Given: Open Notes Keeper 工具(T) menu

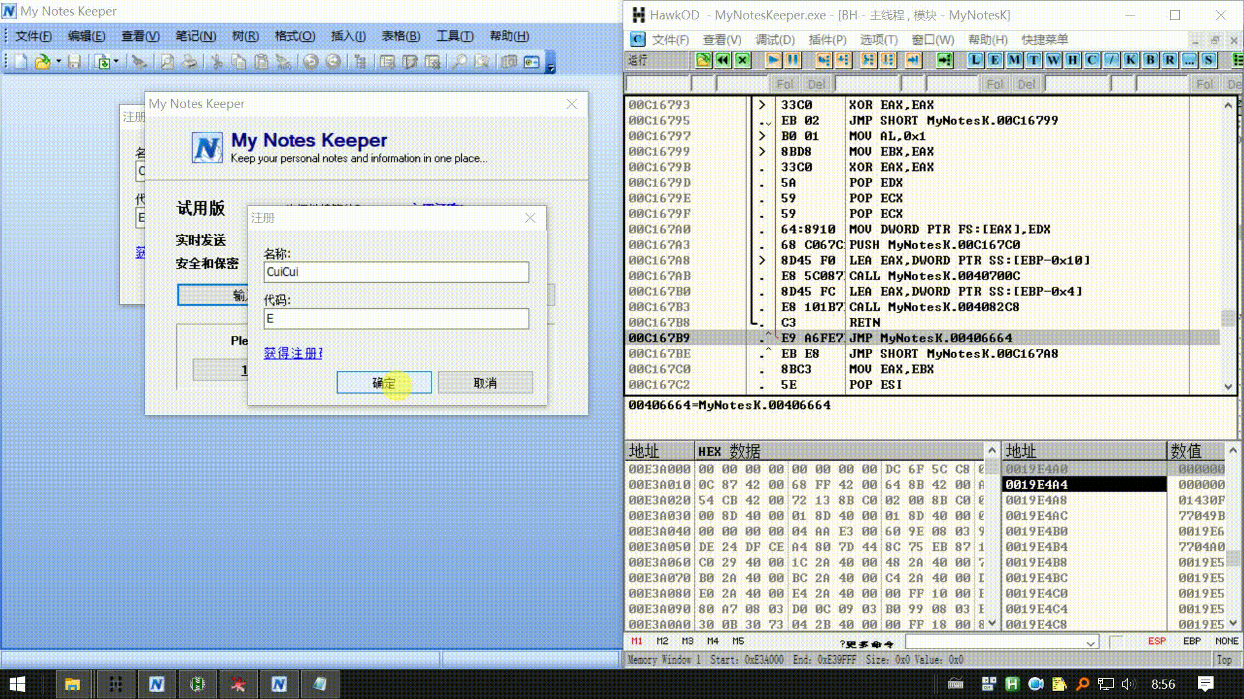Looking at the screenshot, I should tap(455, 36).
